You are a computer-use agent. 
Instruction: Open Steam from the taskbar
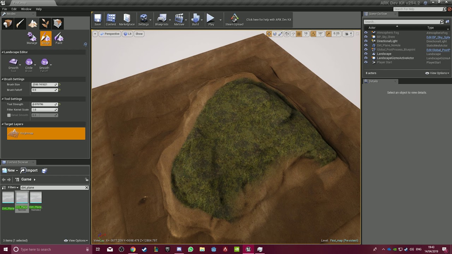[144, 249]
